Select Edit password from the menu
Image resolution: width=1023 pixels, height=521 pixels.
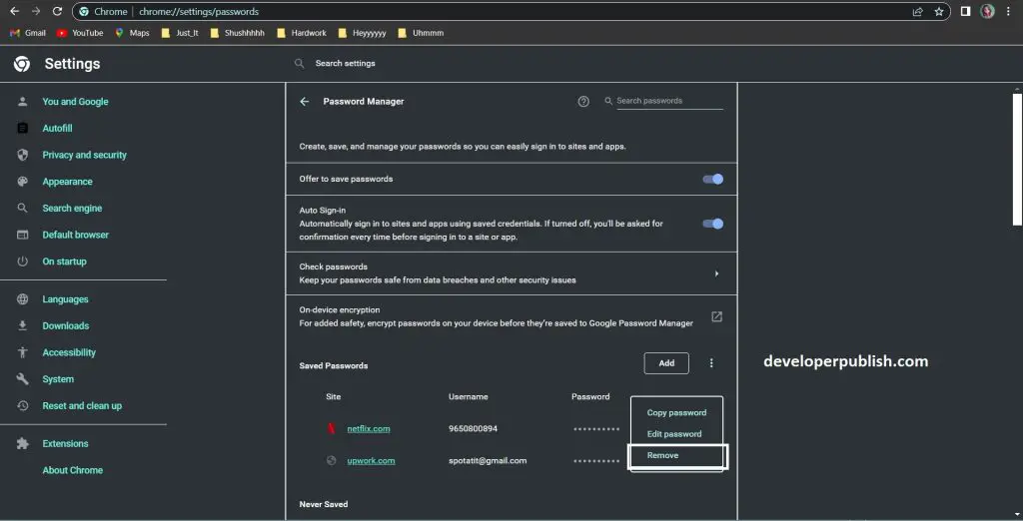676,434
